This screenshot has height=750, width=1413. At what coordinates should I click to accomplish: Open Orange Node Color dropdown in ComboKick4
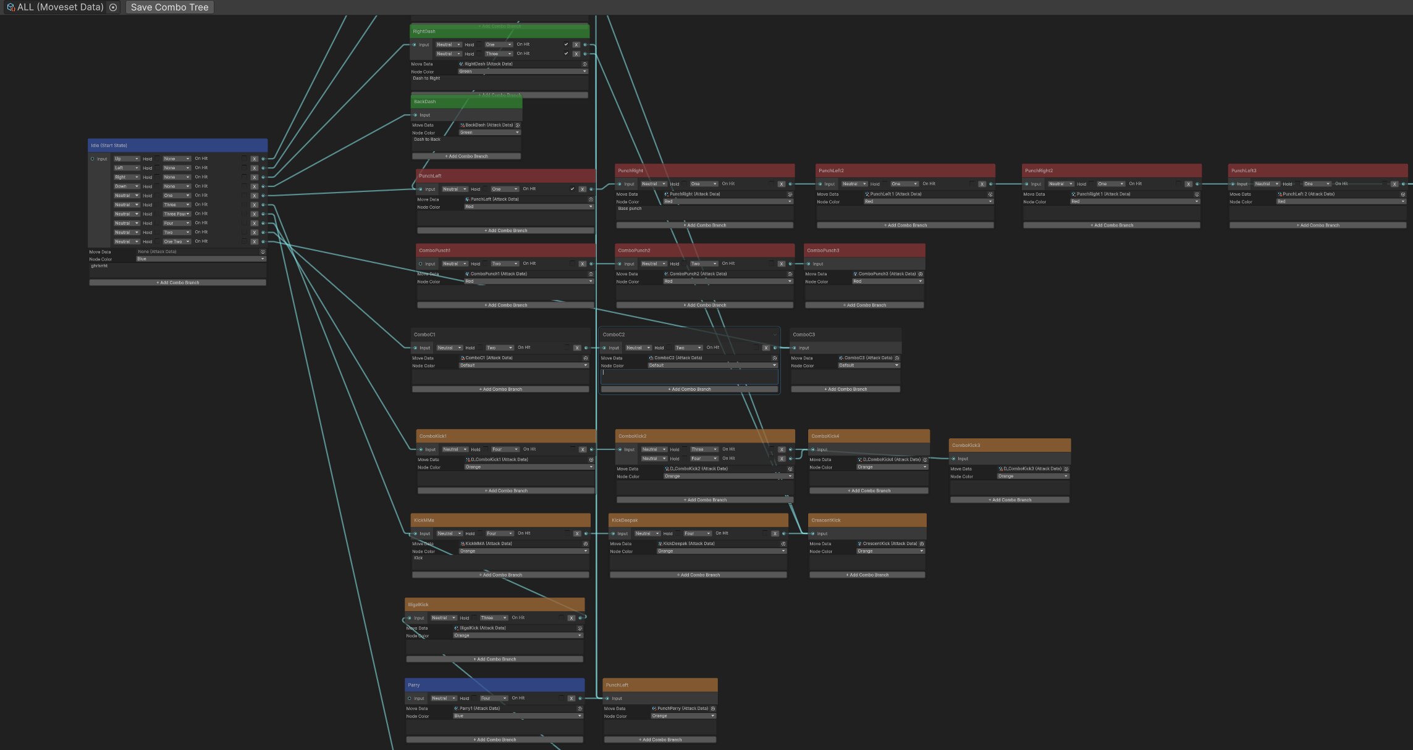tap(892, 467)
